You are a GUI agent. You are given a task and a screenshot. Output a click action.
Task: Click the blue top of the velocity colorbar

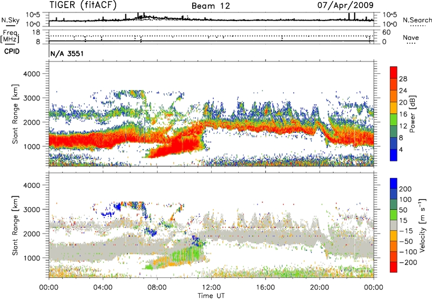pos(394,184)
